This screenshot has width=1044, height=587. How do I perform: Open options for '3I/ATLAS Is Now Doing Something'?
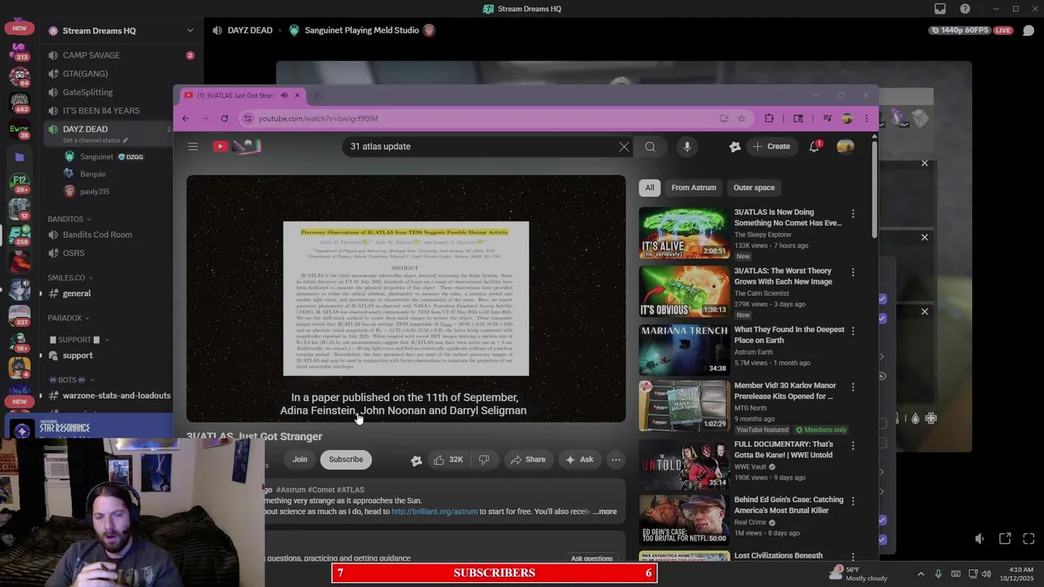(853, 214)
